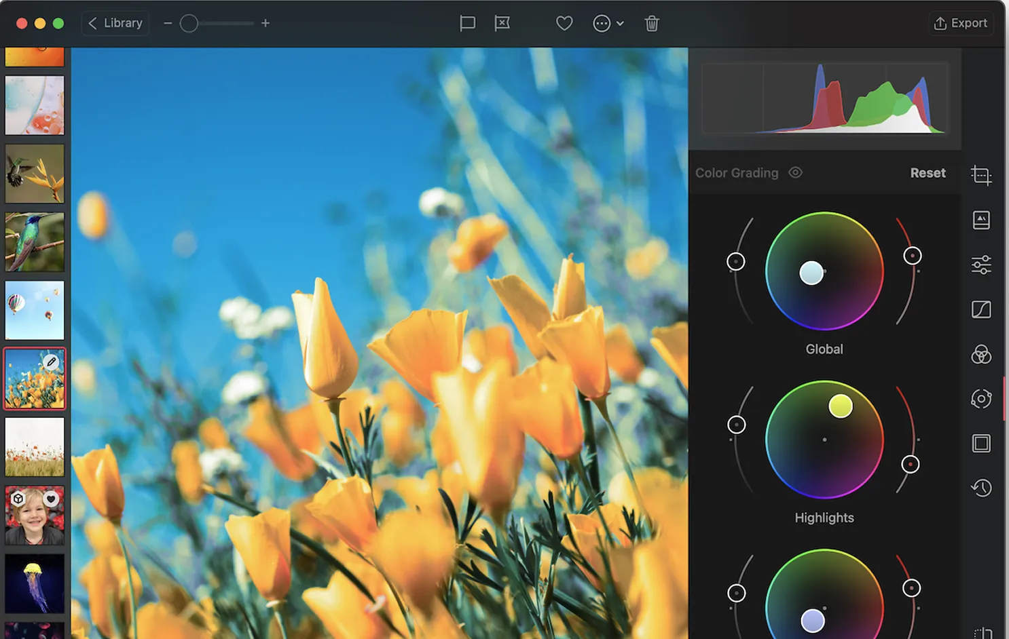1009x639 pixels.
Task: Click the Export button
Action: tap(961, 23)
